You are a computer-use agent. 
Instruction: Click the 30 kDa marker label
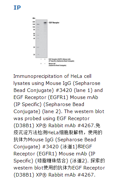[34, 47]
